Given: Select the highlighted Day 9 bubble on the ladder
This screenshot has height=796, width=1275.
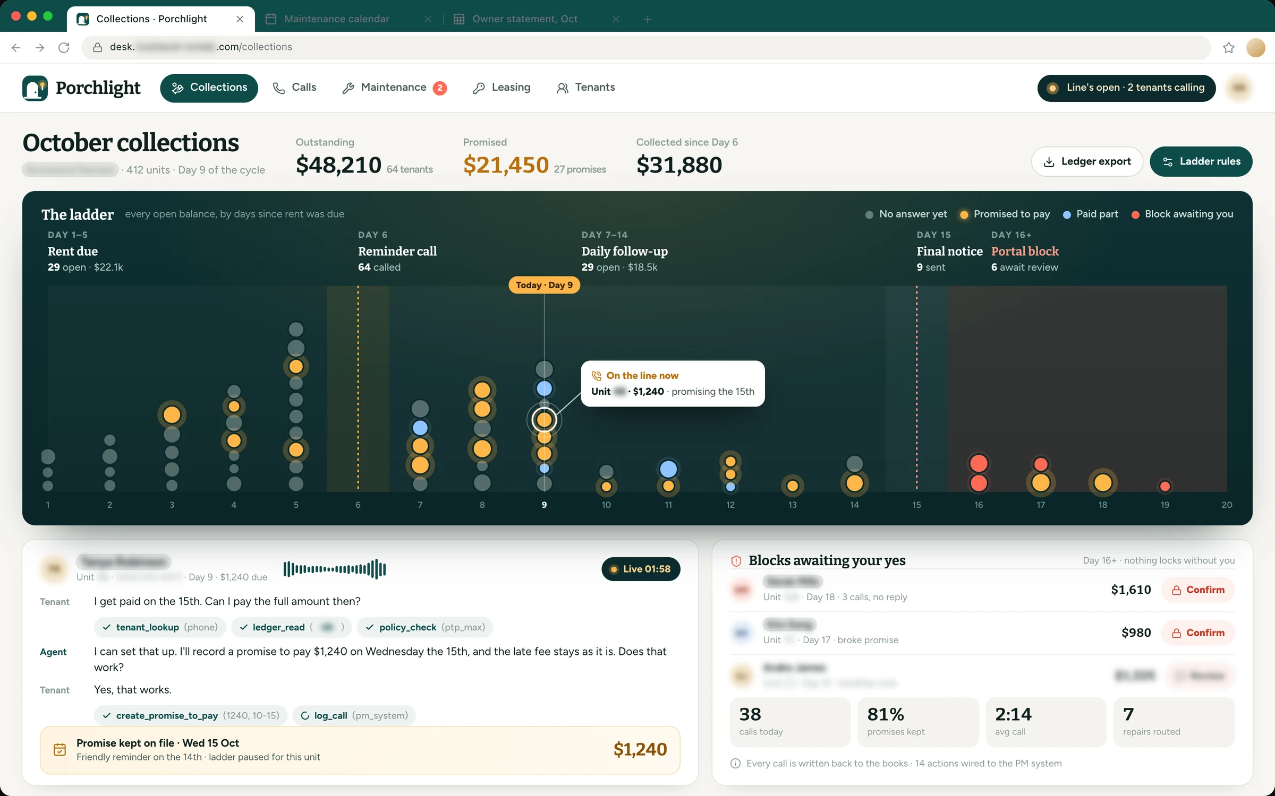Looking at the screenshot, I should tap(544, 420).
